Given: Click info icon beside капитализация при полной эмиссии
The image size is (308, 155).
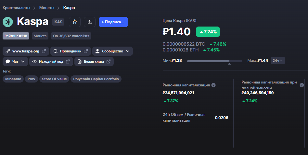Looking at the screenshot, I should click(x=302, y=85).
